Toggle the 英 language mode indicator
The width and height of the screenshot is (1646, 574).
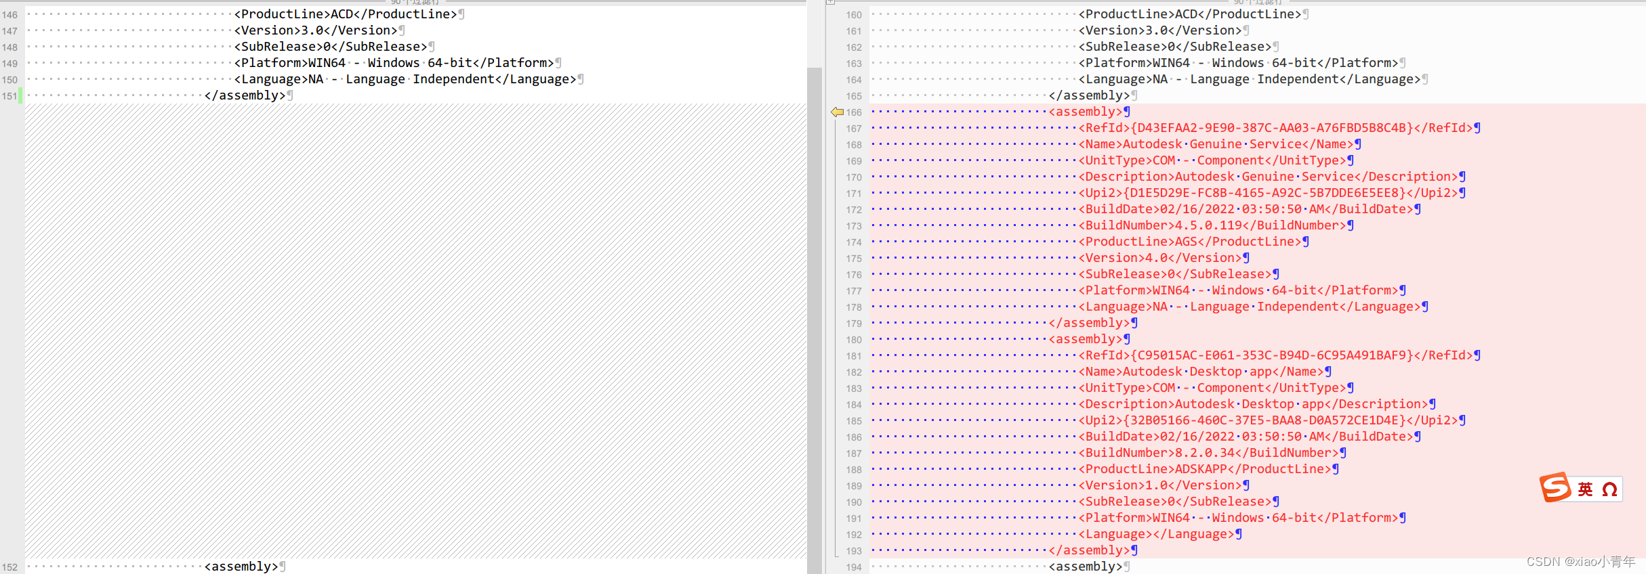[1586, 489]
